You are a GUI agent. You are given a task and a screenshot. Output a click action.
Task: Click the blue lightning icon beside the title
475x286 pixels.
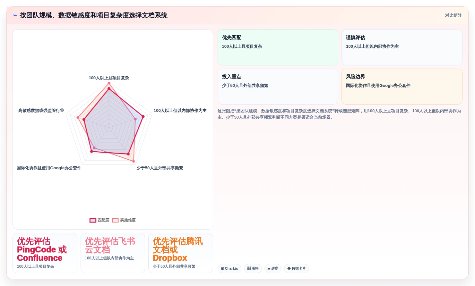pyautogui.click(x=15, y=15)
